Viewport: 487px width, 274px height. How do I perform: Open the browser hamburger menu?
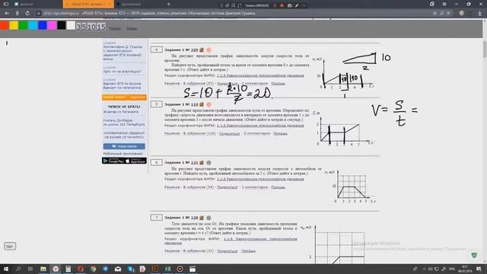[444, 5]
